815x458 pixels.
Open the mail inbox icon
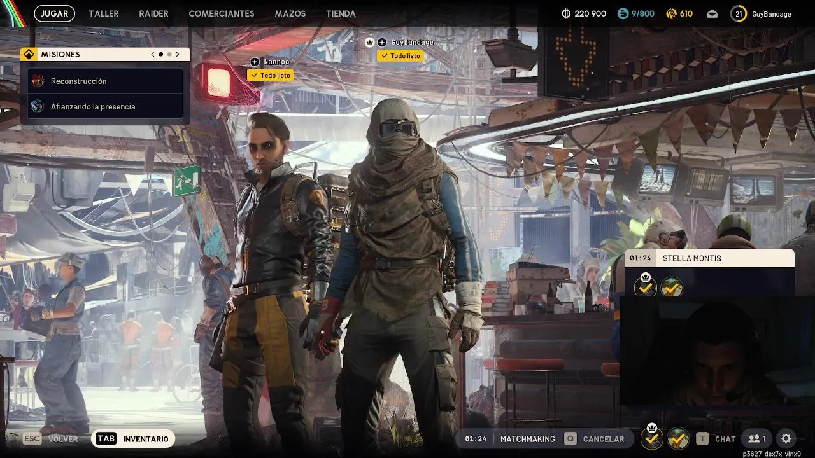click(712, 13)
